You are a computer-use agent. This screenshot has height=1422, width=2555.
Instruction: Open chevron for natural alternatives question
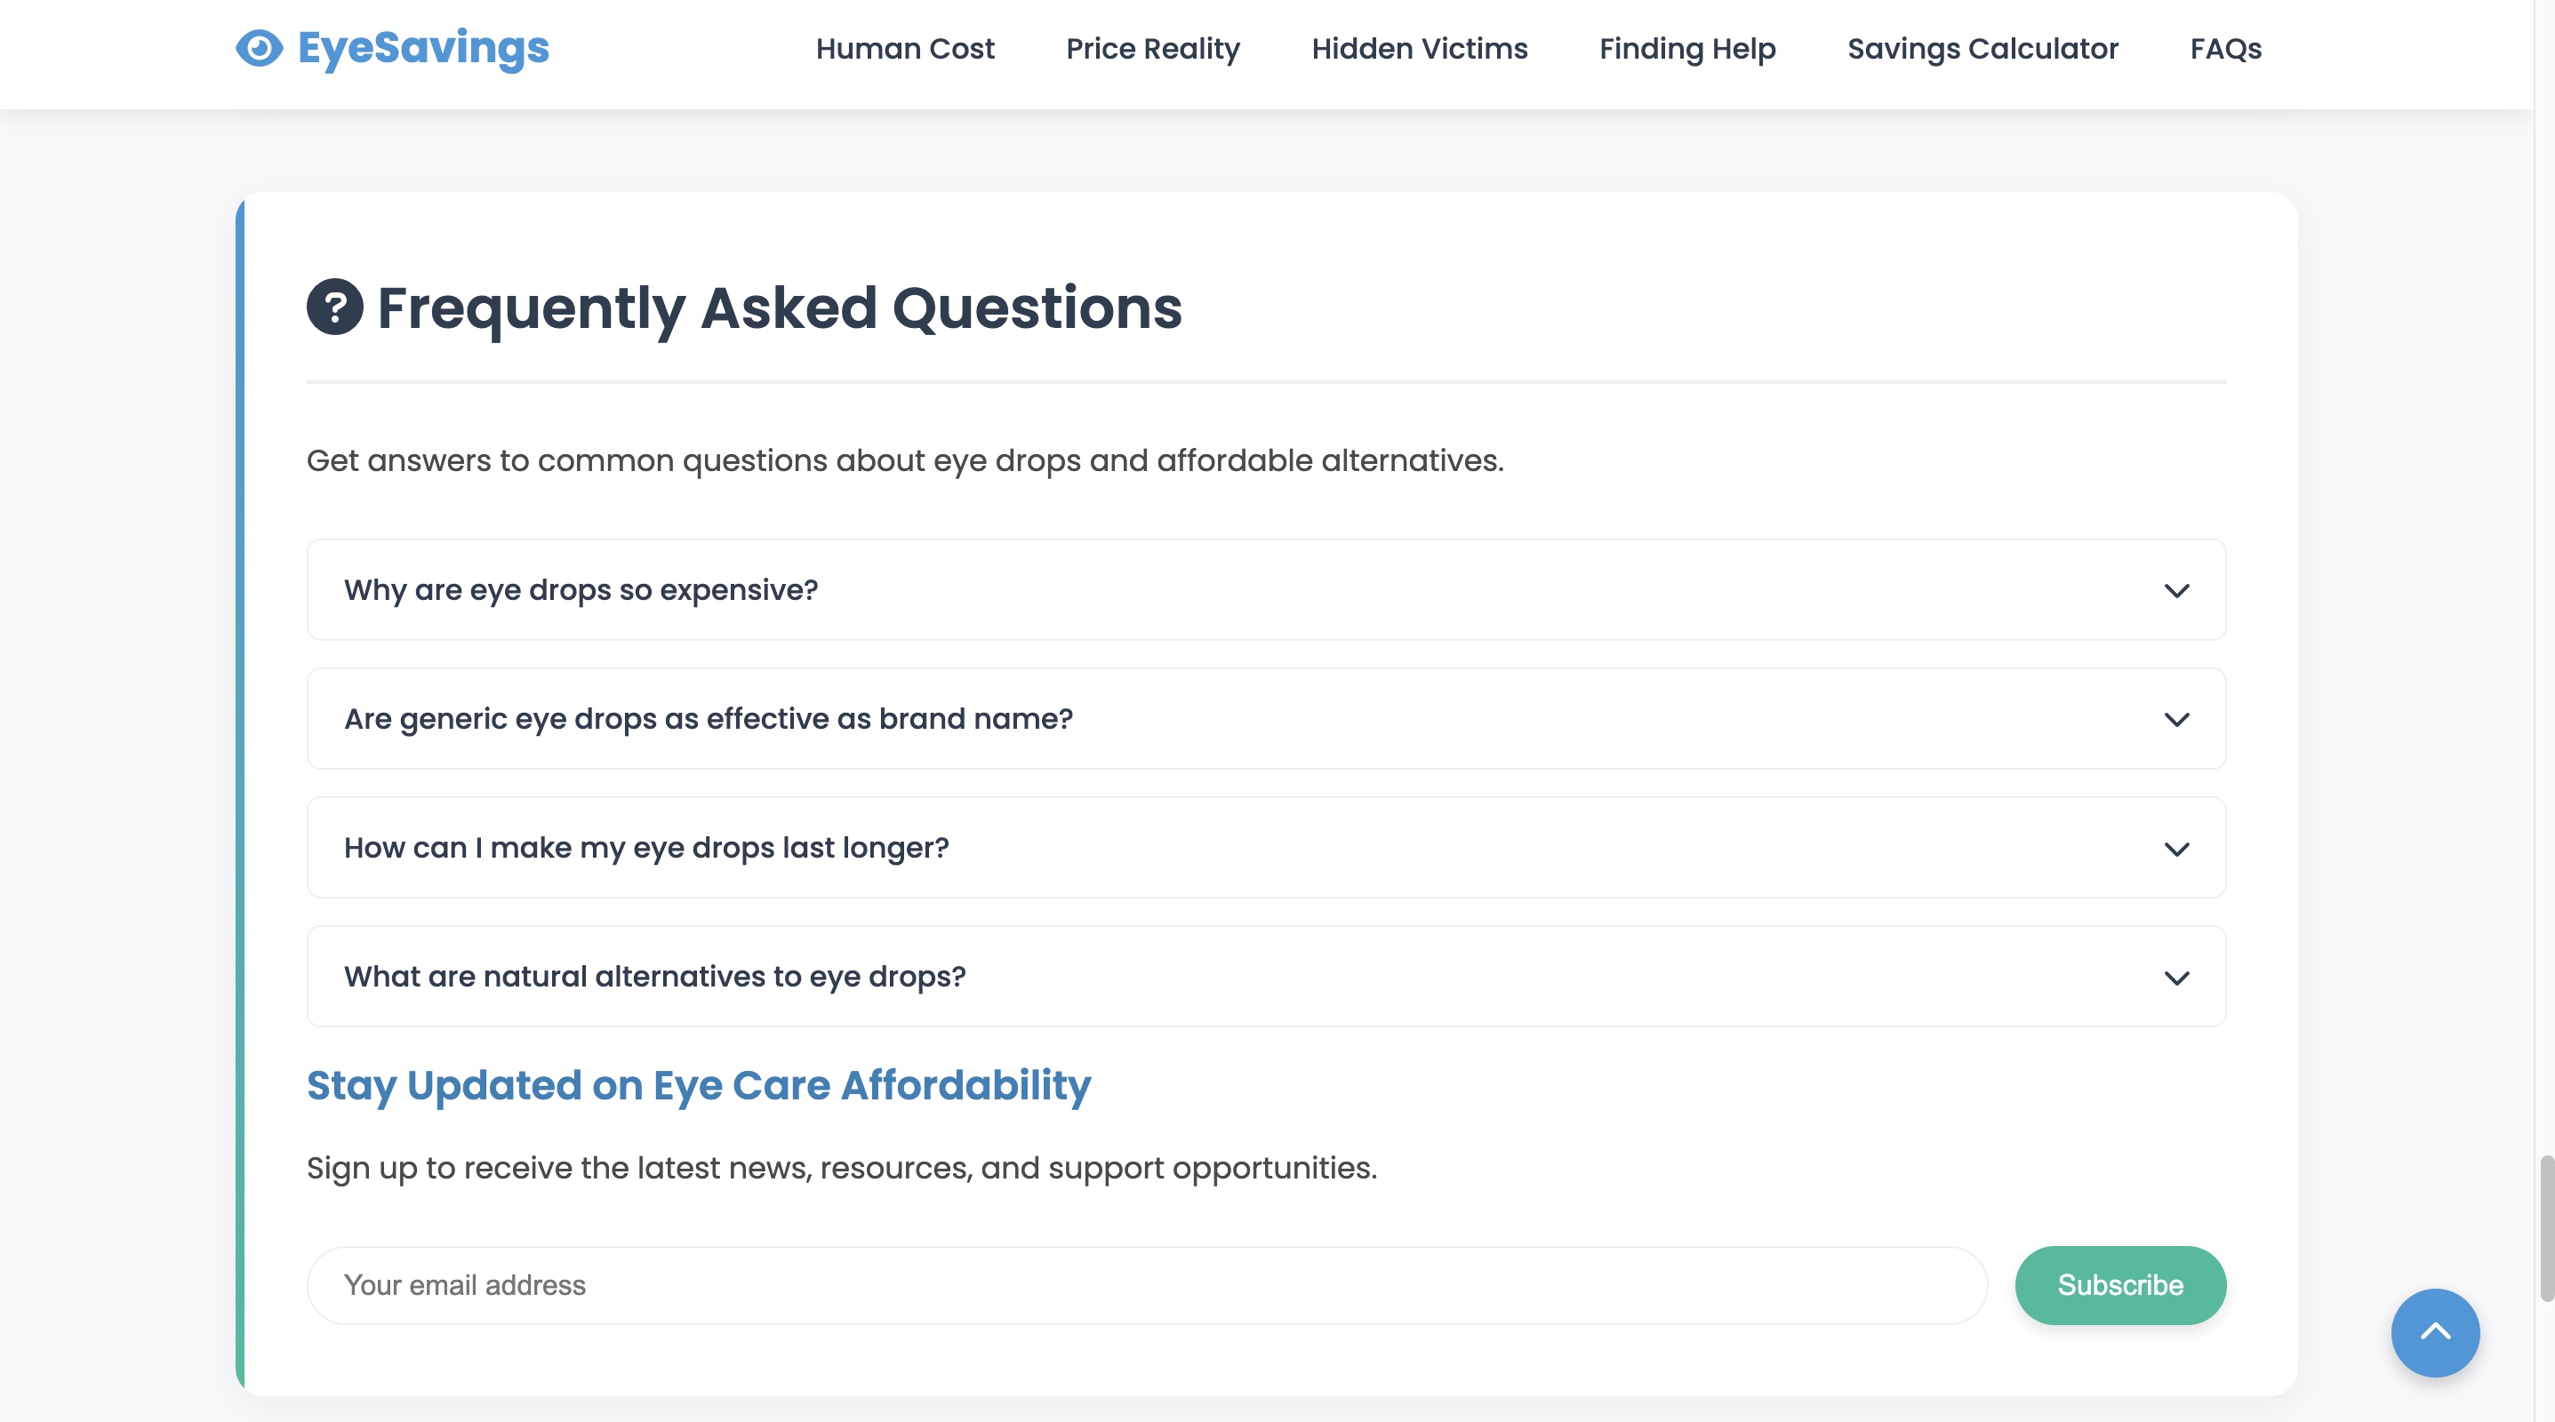click(x=2176, y=978)
